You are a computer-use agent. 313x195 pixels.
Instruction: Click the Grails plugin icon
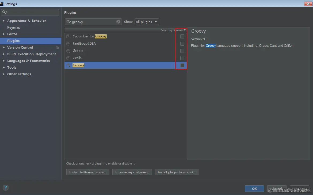pos(68,58)
